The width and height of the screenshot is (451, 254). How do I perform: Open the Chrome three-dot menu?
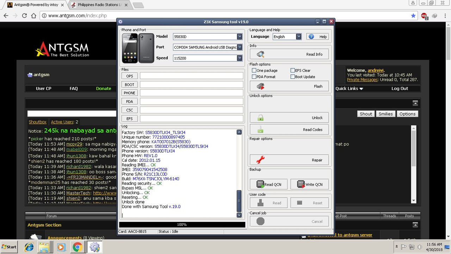click(x=445, y=16)
